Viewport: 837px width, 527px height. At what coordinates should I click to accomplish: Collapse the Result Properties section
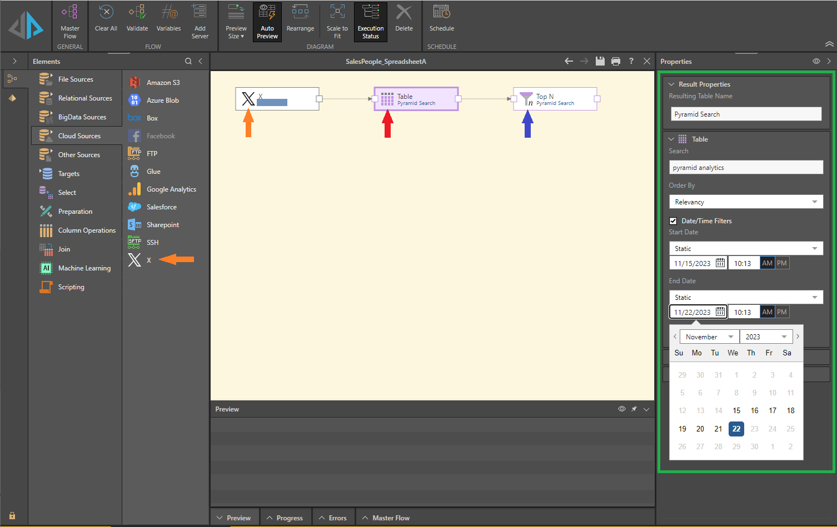coord(671,84)
